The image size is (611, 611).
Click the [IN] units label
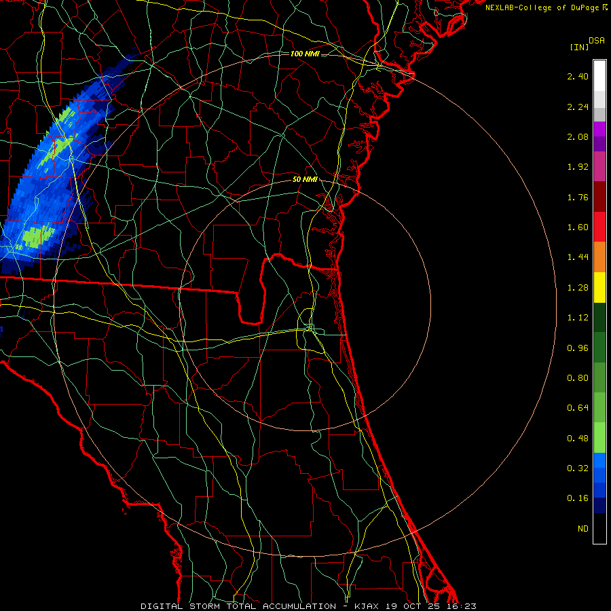point(579,47)
